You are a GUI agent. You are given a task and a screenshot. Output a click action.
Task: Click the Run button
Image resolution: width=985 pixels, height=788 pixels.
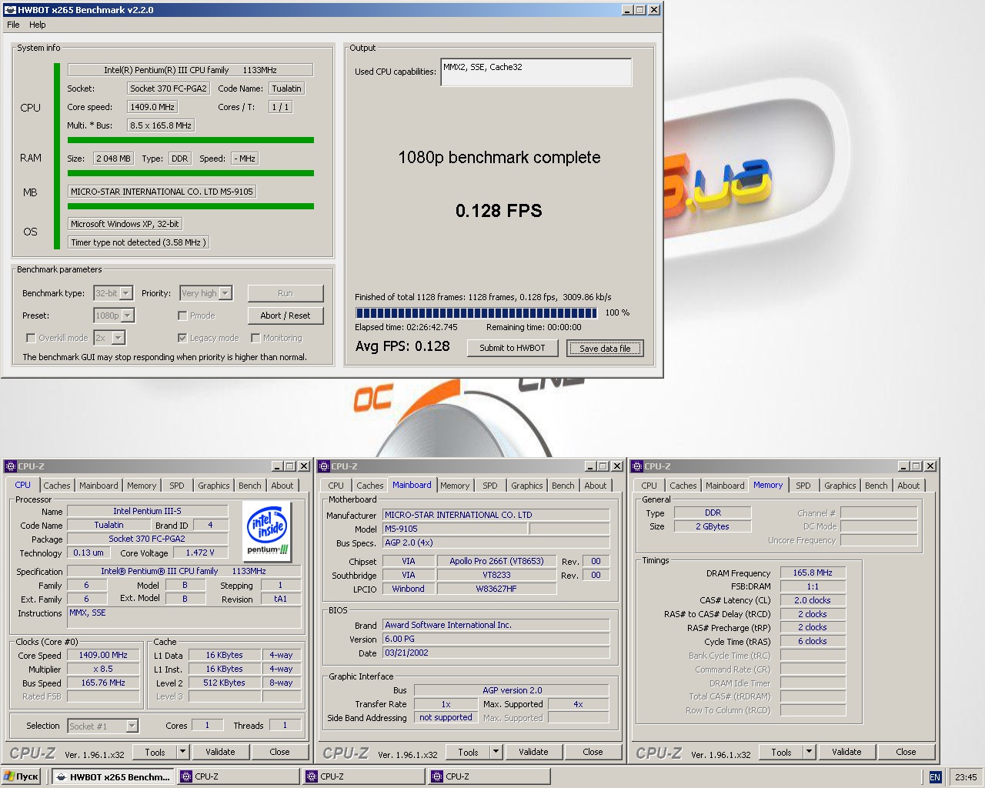point(285,293)
